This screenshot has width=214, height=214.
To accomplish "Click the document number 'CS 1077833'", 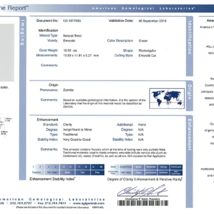I will [72, 21].
